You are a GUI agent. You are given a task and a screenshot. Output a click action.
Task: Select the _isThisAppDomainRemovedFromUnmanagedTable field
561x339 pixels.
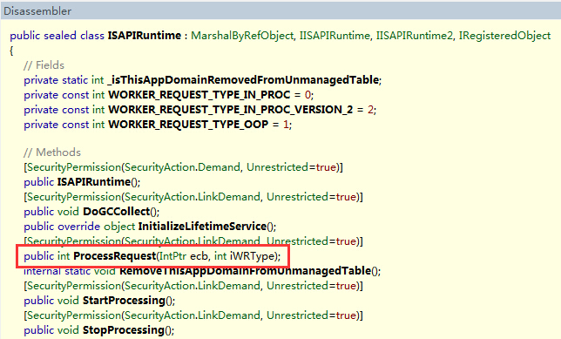coord(243,80)
